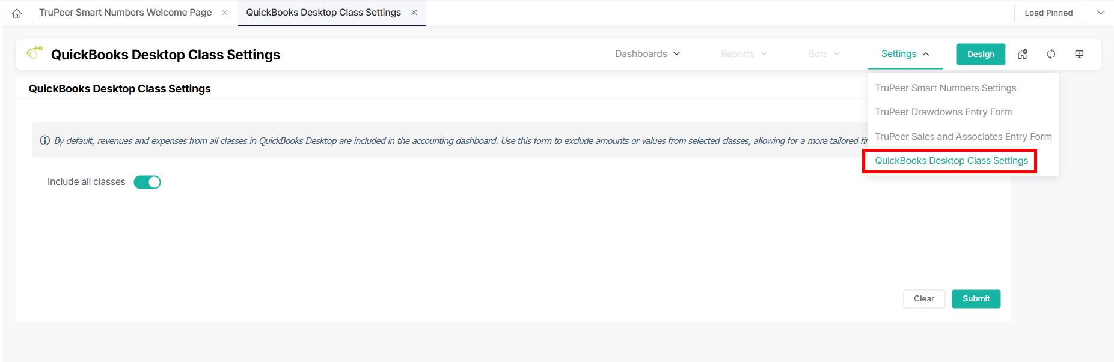Click the Submit button
1114x362 pixels.
click(975, 298)
